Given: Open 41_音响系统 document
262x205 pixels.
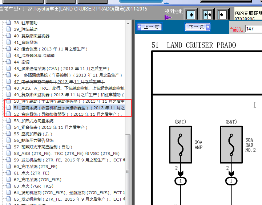Looking at the screenshot, I should pos(25,42).
